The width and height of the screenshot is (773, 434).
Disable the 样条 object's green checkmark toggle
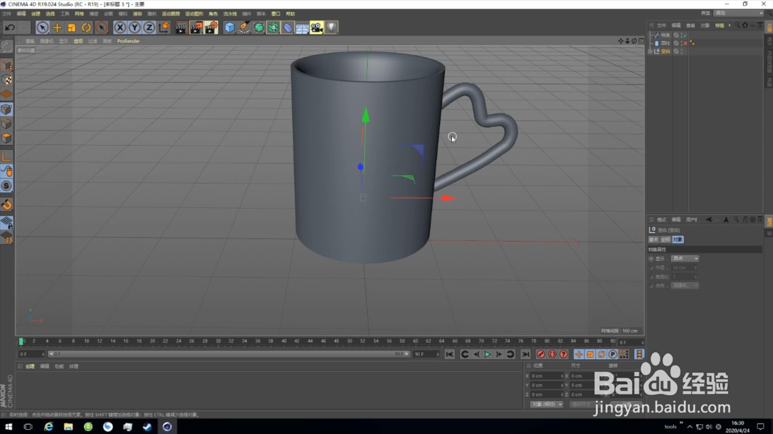686,35
